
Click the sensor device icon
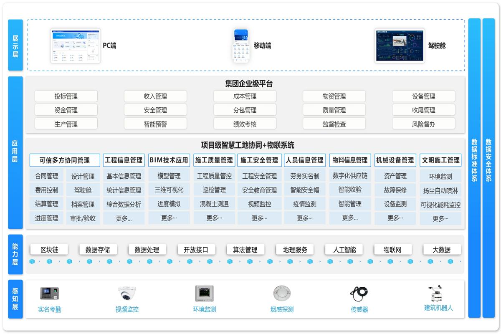coord(359,294)
